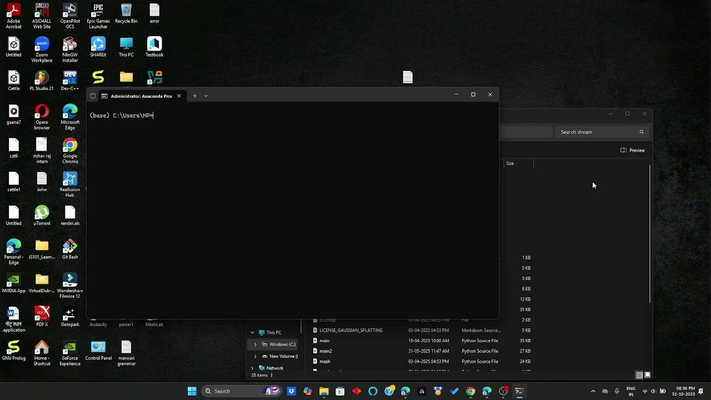This screenshot has height=400, width=711.
Task: Open the terminal profiles dropdown arrow
Action: click(206, 96)
